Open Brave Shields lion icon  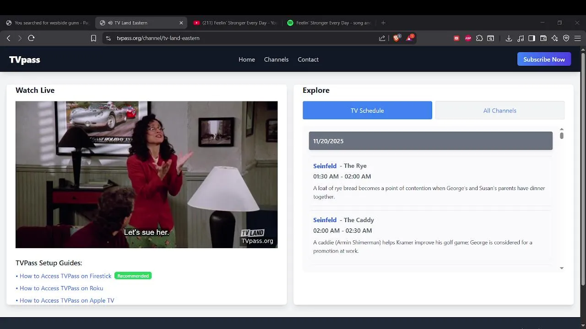pos(396,38)
